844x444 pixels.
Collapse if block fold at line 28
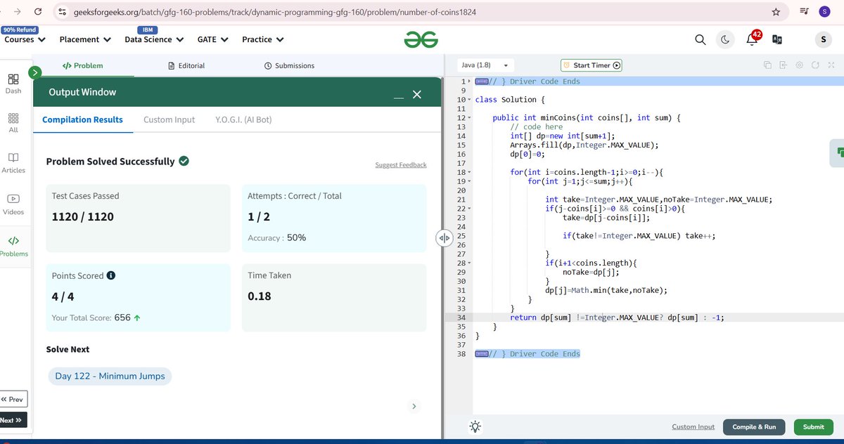tap(470, 263)
